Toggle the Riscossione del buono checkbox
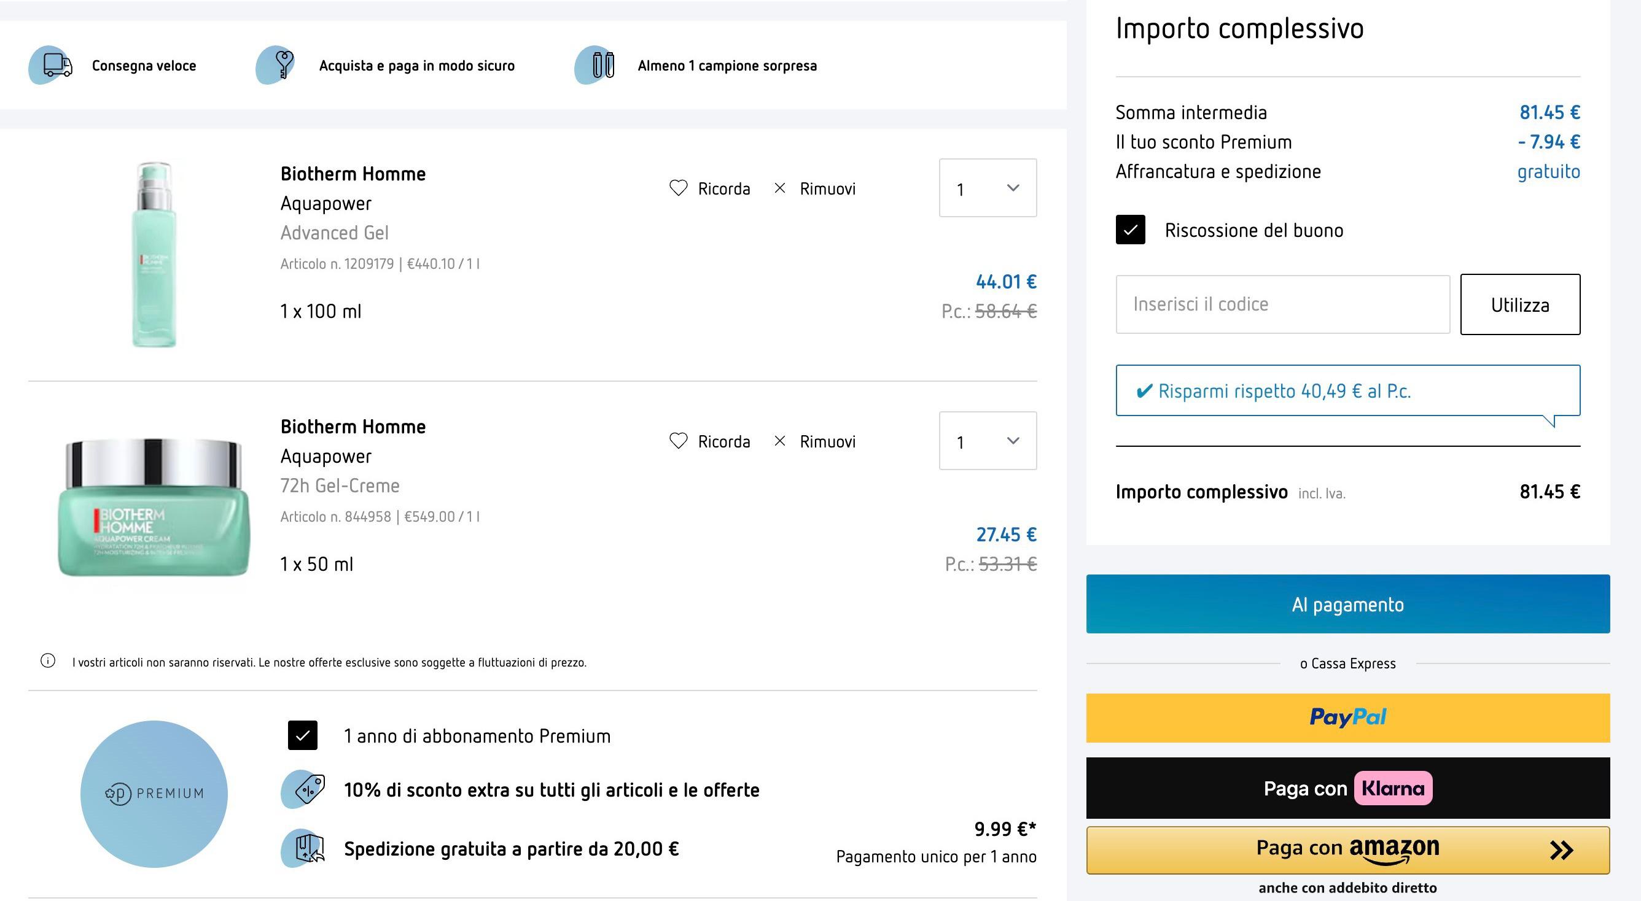1641x901 pixels. click(1130, 230)
